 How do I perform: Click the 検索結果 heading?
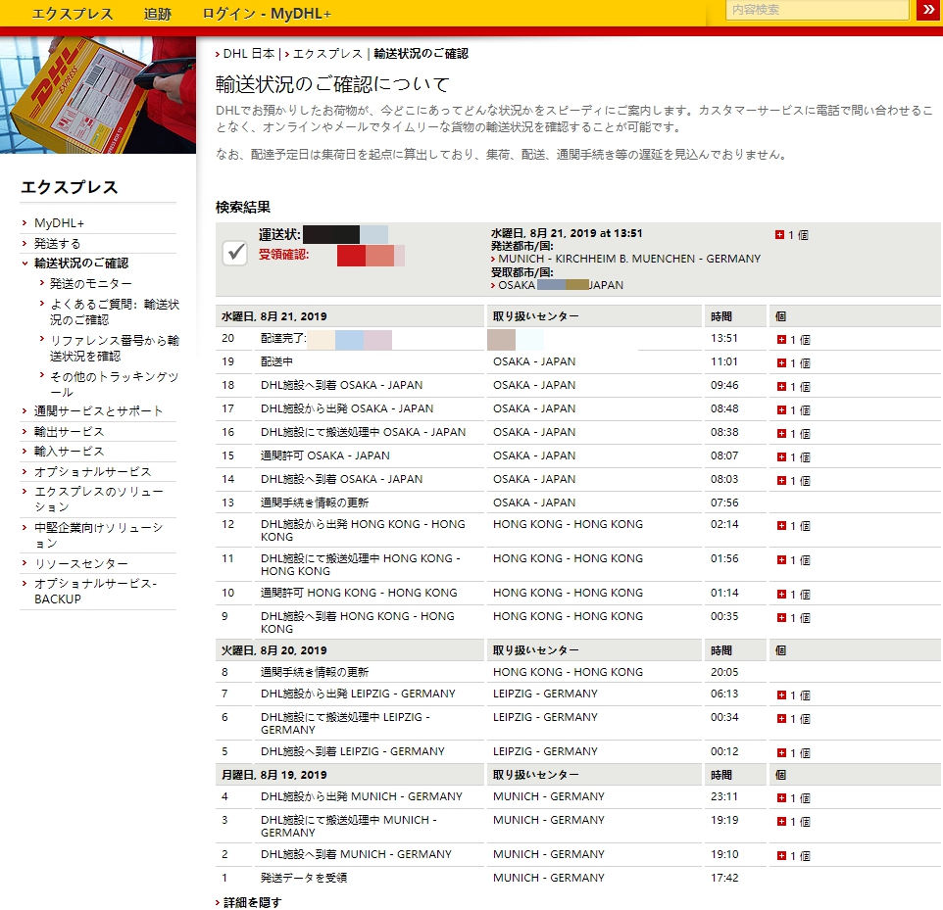[243, 208]
